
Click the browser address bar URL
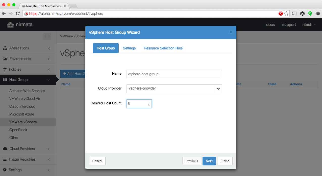click(x=66, y=14)
